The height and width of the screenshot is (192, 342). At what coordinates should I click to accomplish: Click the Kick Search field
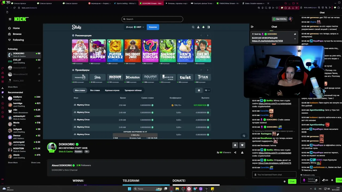tap(152, 19)
